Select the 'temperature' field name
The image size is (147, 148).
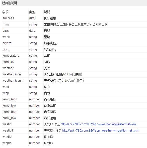11,56
